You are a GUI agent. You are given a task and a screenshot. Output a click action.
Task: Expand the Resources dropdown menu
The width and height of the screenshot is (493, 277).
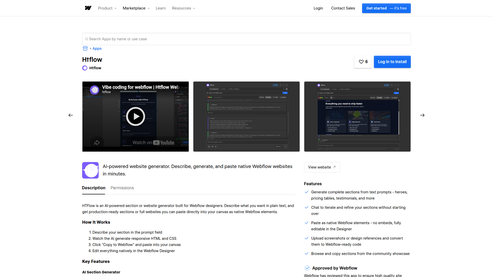[x=184, y=8]
